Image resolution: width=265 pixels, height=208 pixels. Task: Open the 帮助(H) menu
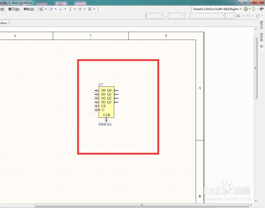tap(29, 9)
